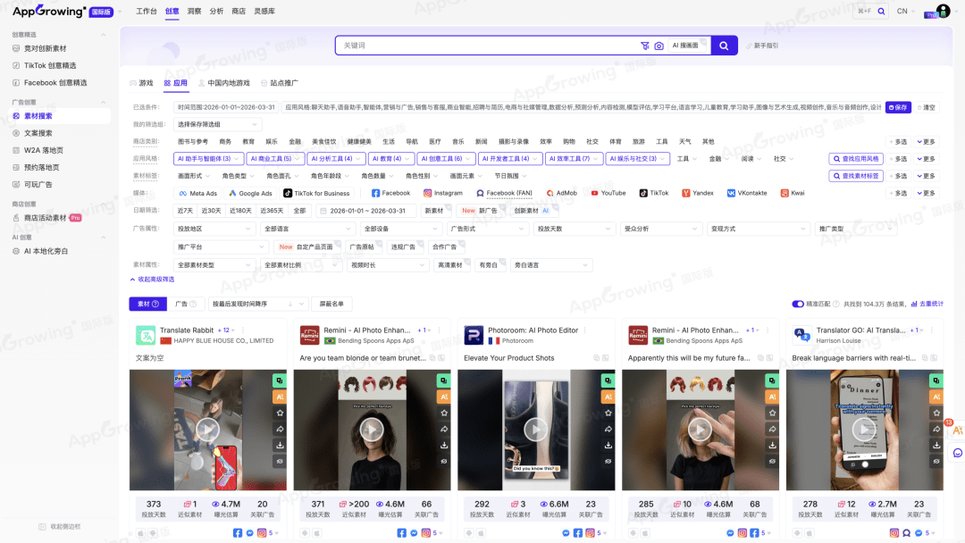This screenshot has width=965, height=543.
Task: Toggle the 违规广告 filter
Action: point(404,247)
